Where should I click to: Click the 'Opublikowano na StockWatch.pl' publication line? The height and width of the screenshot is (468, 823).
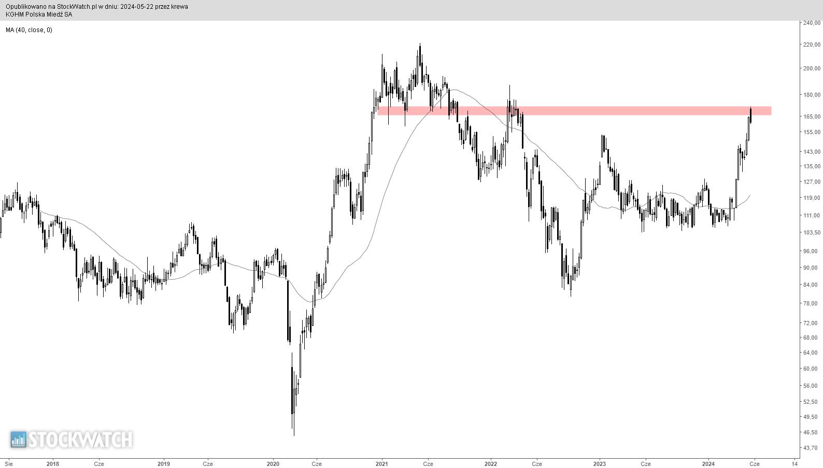pos(97,7)
